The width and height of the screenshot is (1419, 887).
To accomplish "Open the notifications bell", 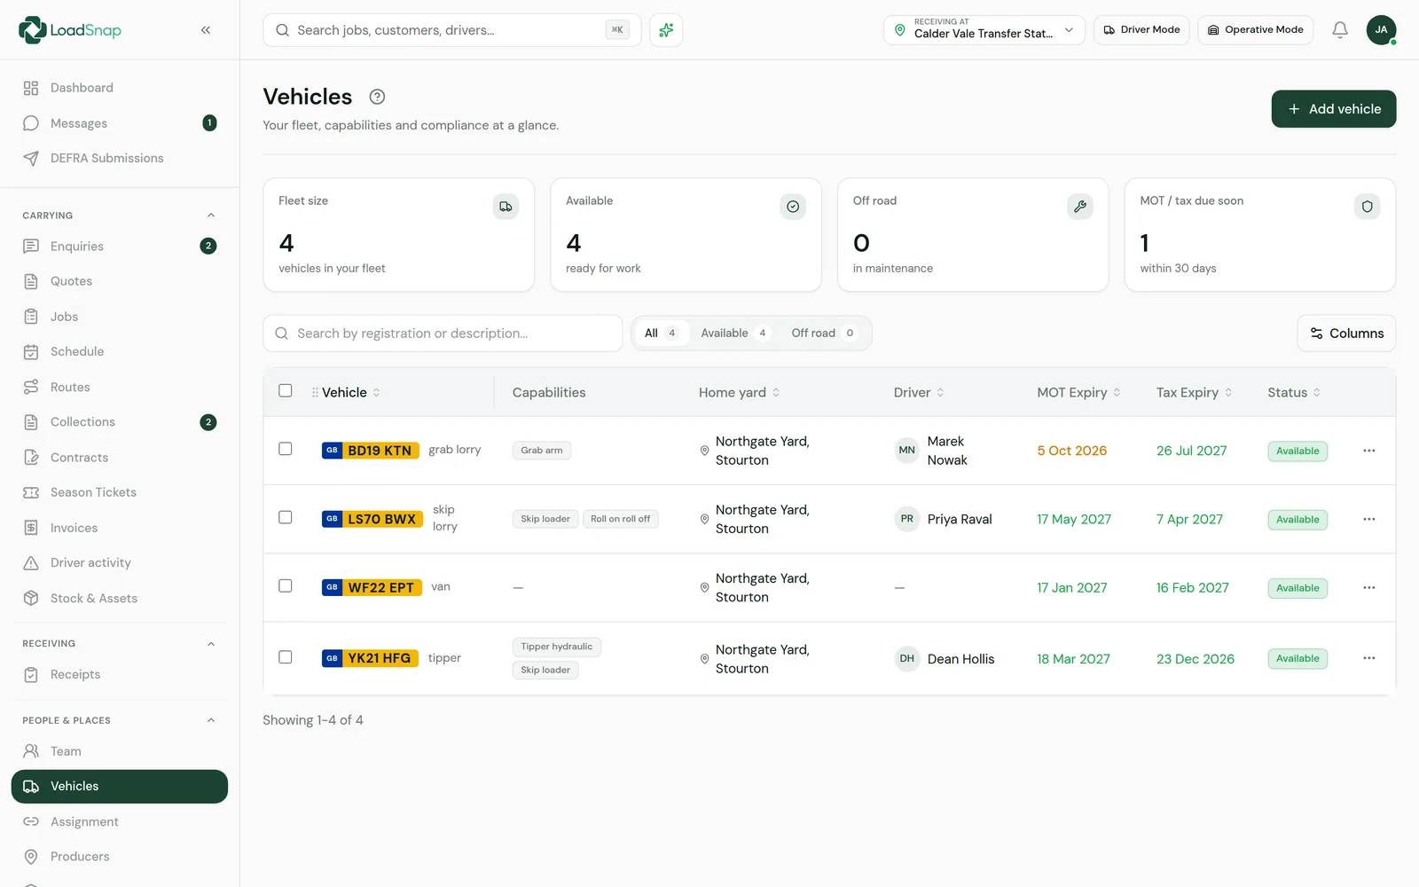I will click(1340, 30).
